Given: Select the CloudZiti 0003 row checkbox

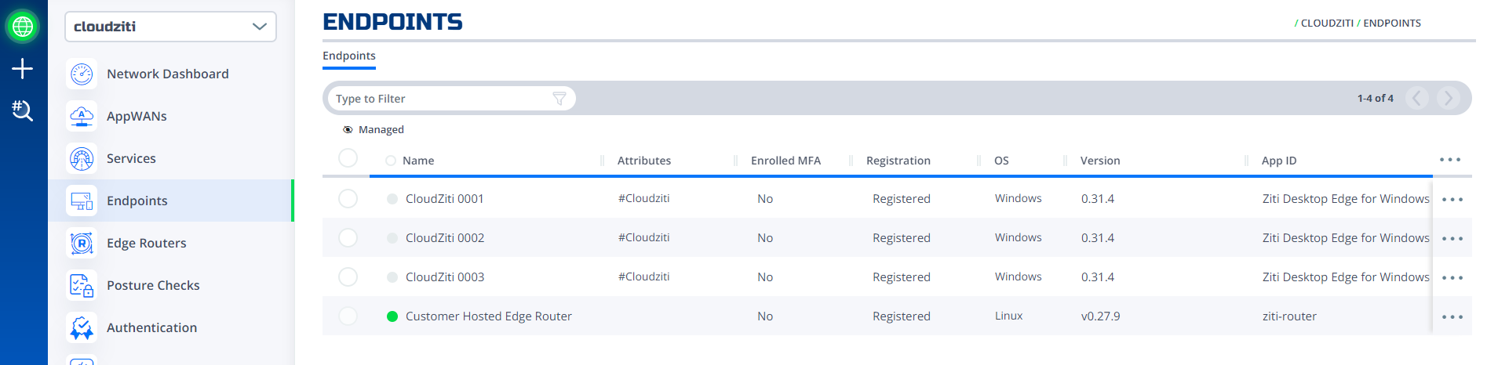Looking at the screenshot, I should point(348,277).
